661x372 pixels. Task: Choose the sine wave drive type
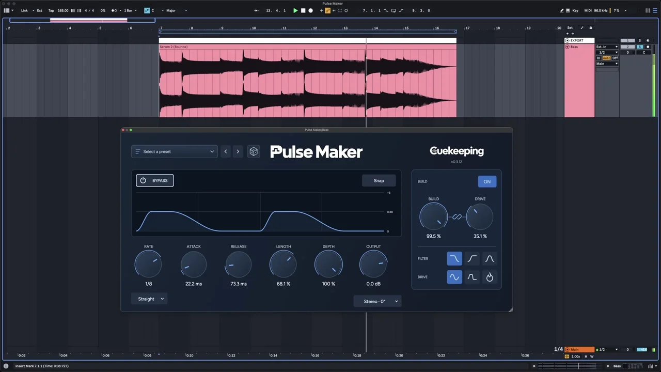pyautogui.click(x=454, y=277)
